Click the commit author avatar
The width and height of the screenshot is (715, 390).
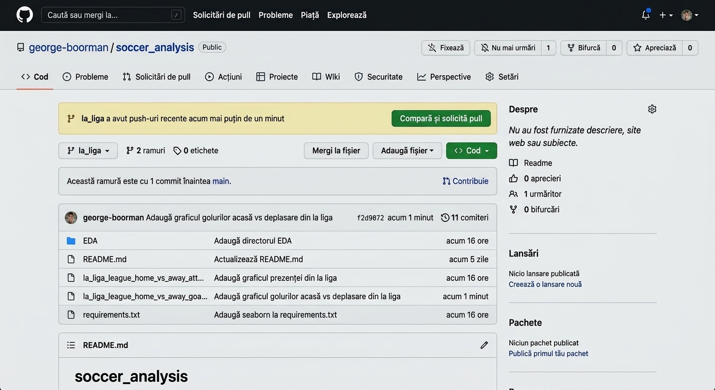pyautogui.click(x=71, y=218)
